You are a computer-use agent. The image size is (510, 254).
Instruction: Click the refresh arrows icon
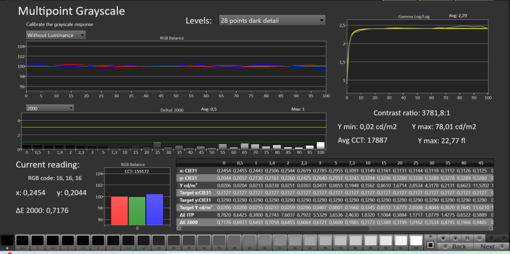[492, 238]
